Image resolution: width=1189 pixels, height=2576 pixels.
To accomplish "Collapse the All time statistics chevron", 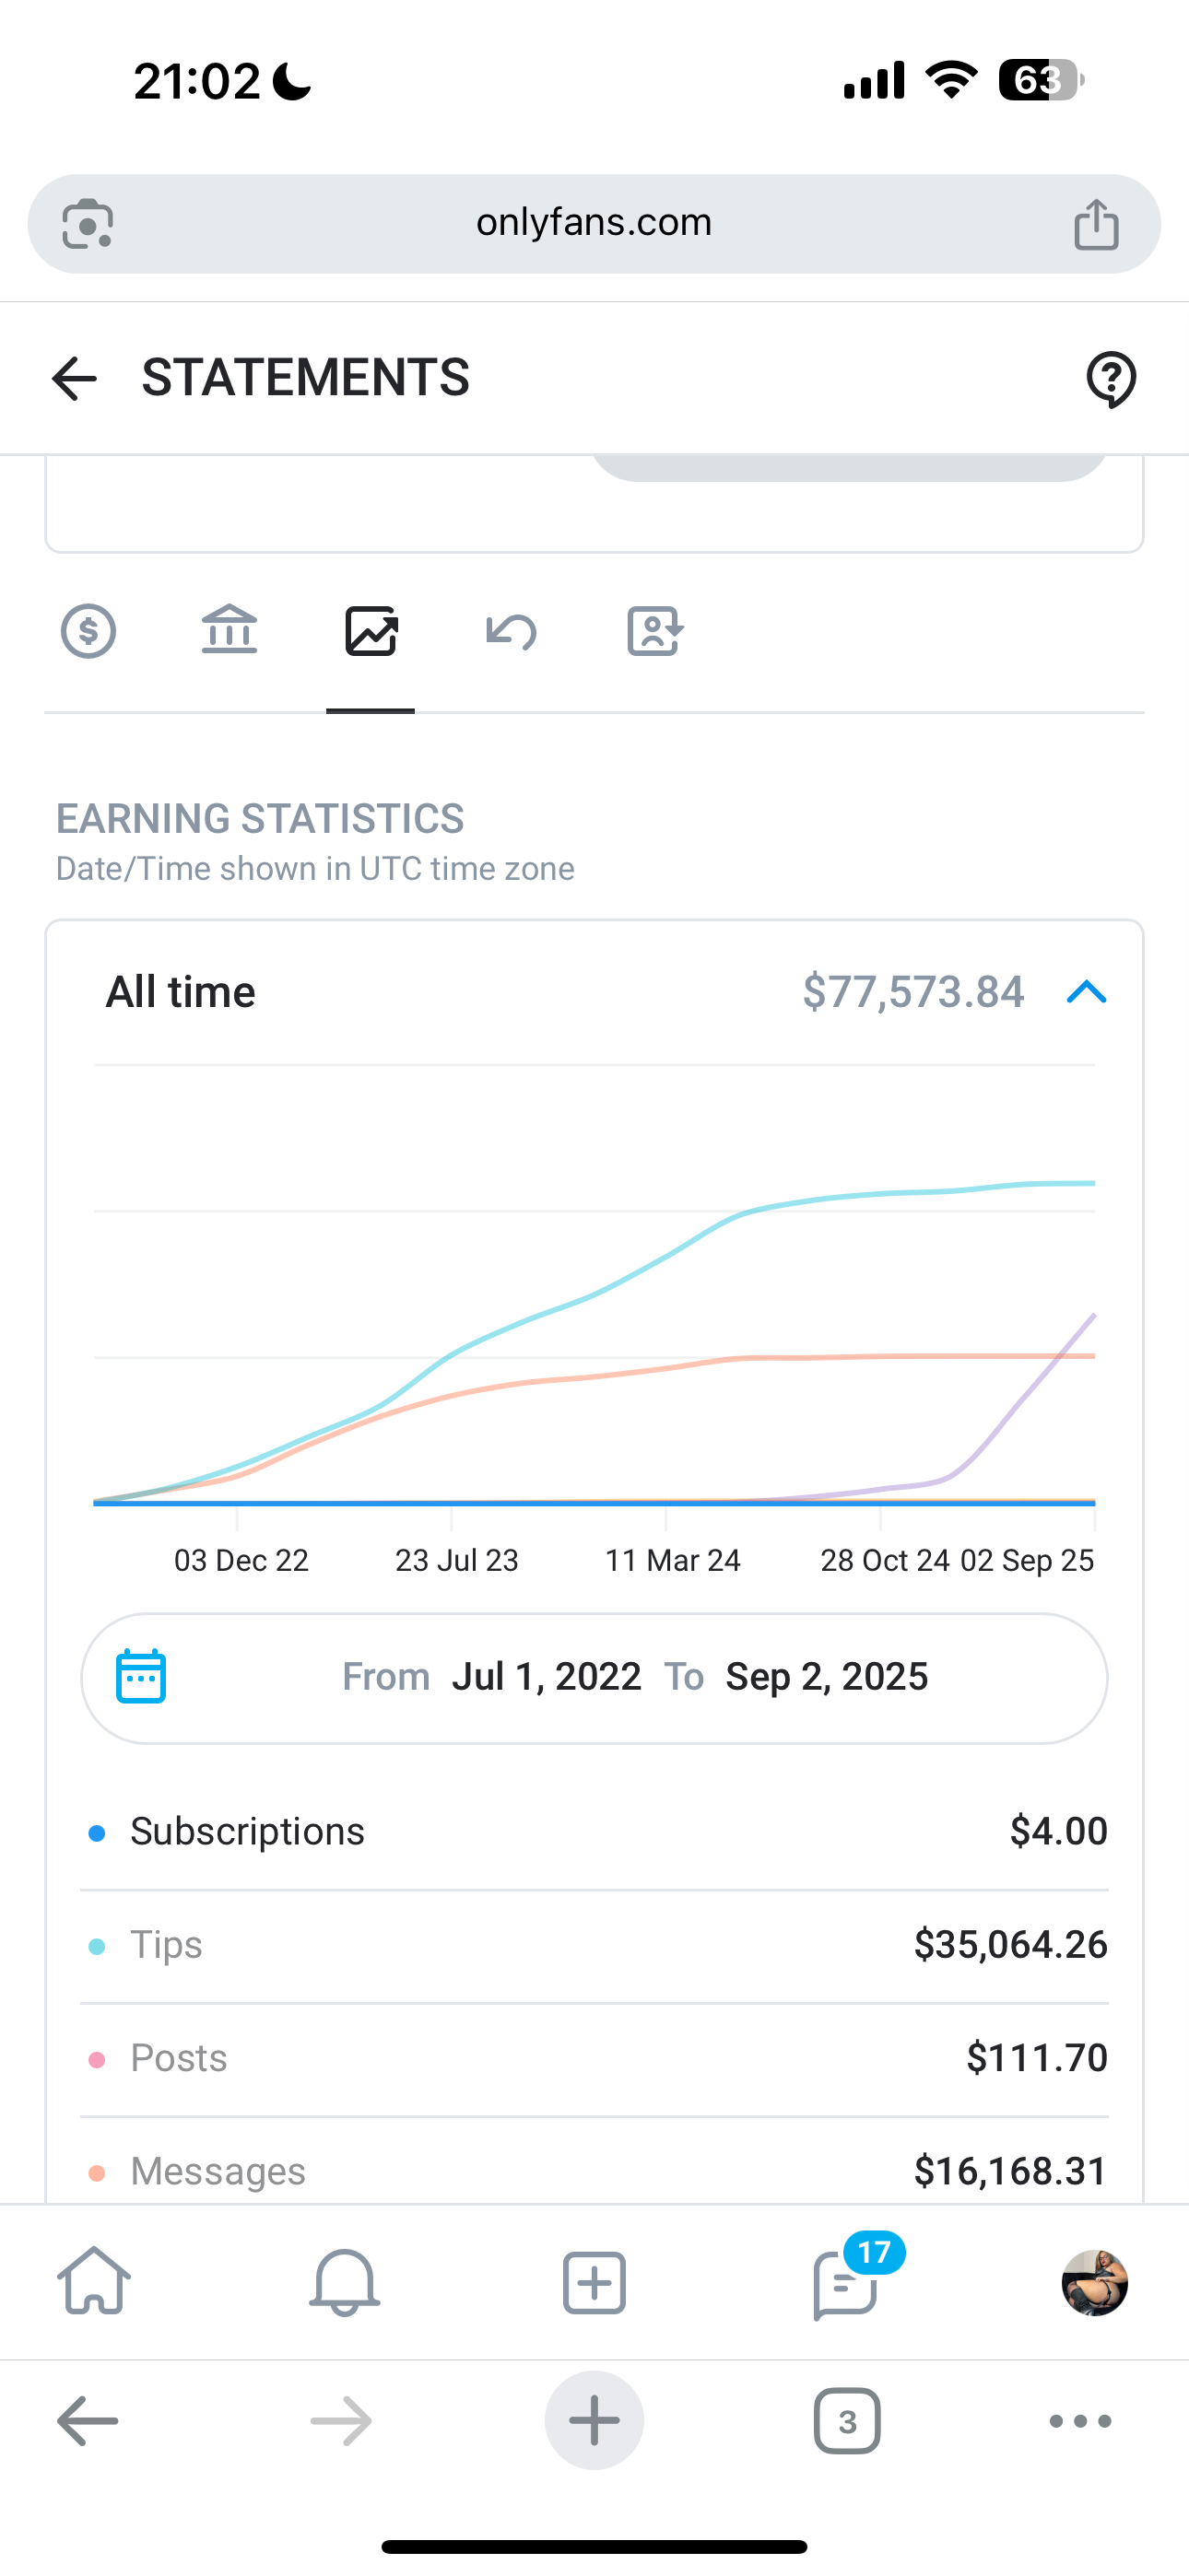I will point(1086,992).
